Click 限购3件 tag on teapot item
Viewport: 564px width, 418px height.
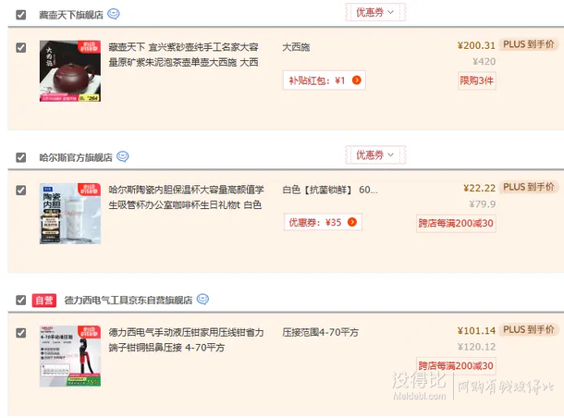pyautogui.click(x=476, y=80)
